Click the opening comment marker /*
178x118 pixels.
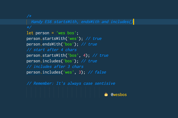(29, 16)
